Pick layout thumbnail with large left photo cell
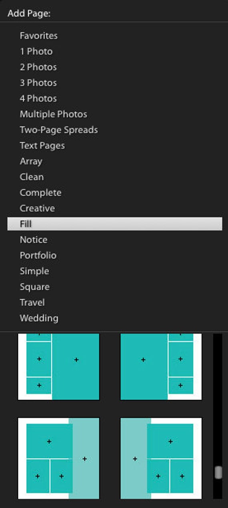Image resolution: width=228 pixels, height=508 pixels. [x=161, y=366]
